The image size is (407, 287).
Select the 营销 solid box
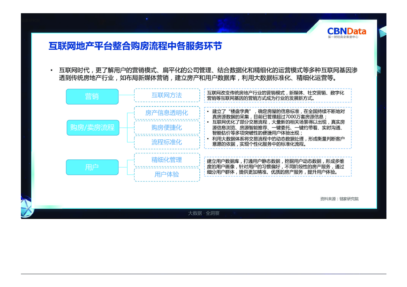point(92,97)
